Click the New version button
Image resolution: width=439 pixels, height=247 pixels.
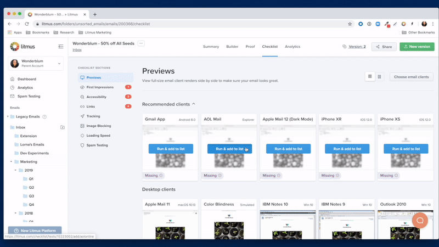[417, 47]
